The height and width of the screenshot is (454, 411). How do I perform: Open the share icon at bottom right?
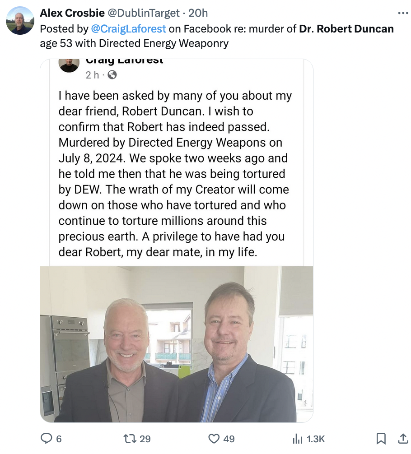point(403,438)
